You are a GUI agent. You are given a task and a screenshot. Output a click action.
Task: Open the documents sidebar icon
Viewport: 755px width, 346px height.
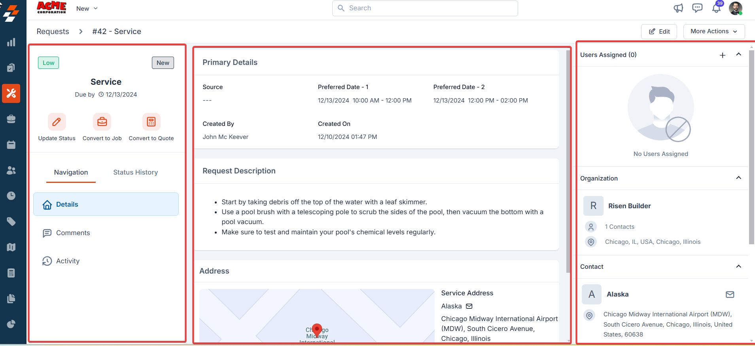11,298
